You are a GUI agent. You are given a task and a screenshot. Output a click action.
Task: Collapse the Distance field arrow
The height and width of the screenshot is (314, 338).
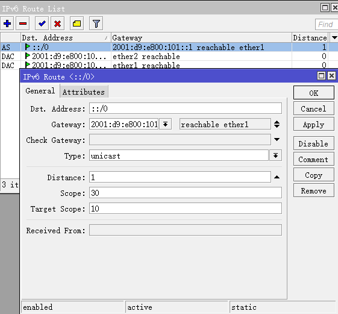point(277,177)
